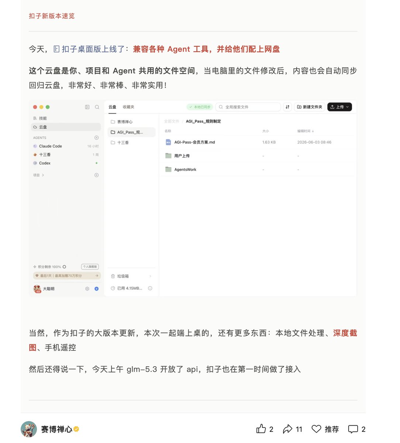Click the thumbs-up like icon

click(261, 429)
